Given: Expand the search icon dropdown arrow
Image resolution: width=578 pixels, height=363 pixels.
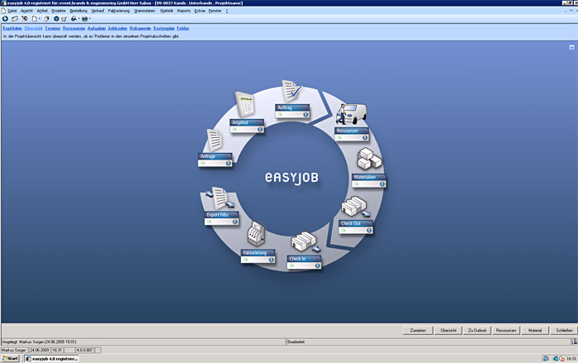Looking at the screenshot, I should click(79, 19).
